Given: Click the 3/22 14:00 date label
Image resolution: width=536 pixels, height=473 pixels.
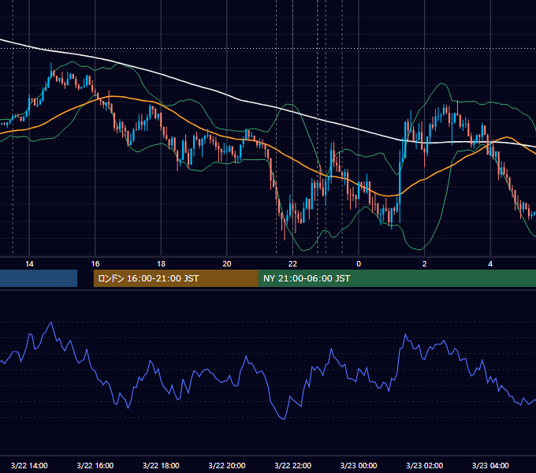Looking at the screenshot, I should [29, 465].
